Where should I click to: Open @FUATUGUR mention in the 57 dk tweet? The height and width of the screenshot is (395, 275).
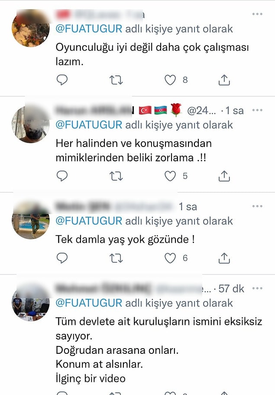click(x=89, y=303)
